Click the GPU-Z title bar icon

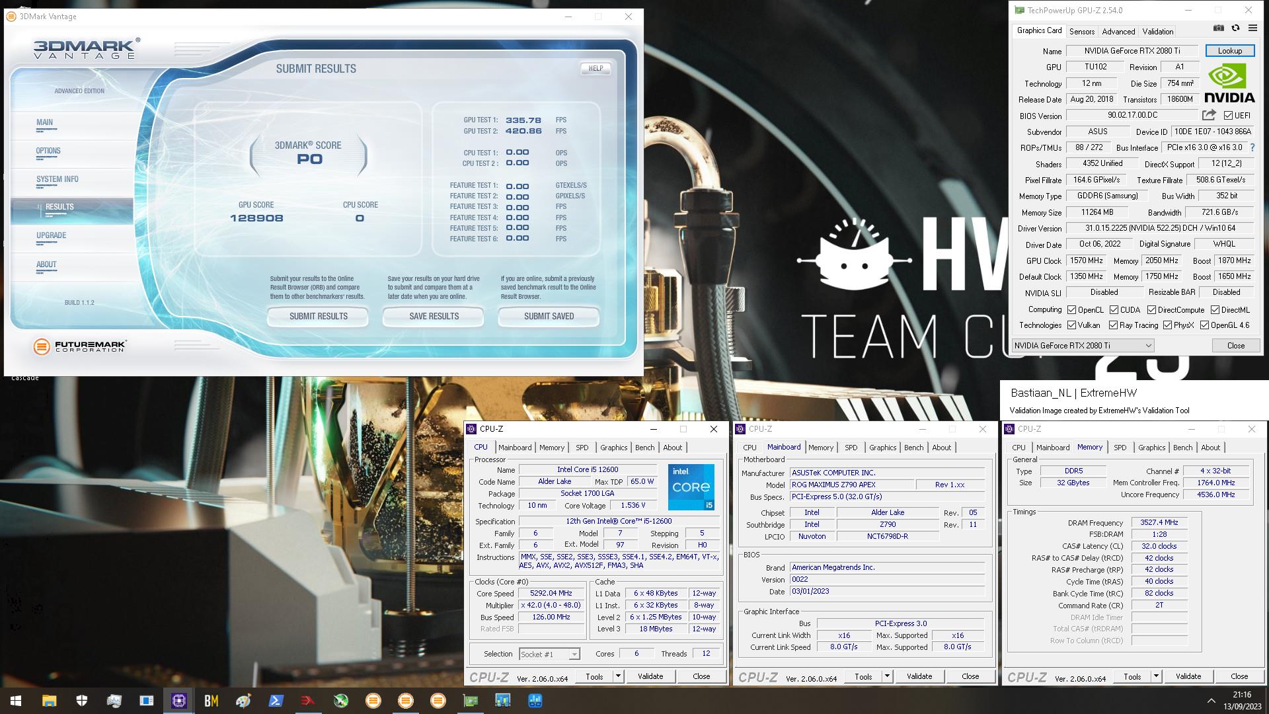point(1020,10)
